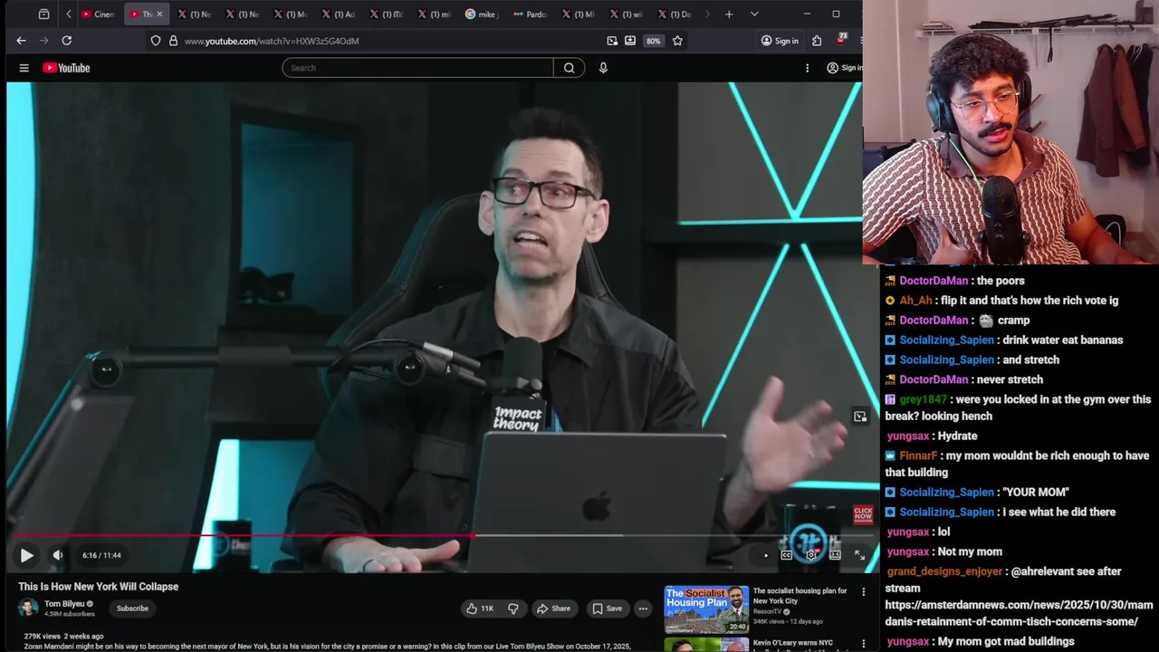The width and height of the screenshot is (1159, 652).
Task: Switch to theater mode in the player
Action: point(835,555)
